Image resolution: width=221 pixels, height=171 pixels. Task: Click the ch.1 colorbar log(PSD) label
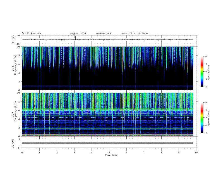[209, 73]
